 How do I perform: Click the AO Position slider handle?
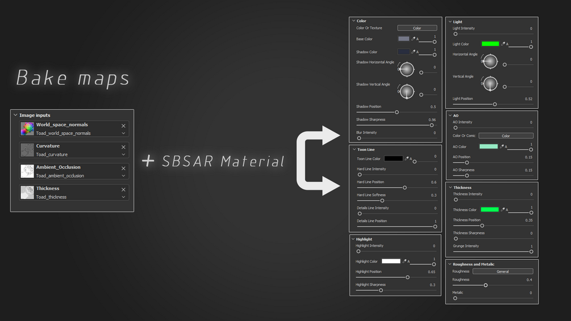(x=467, y=163)
